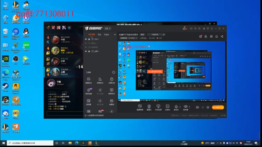The image size is (262, 147).
Task: Open the Steam desktop shortcut
Action: coord(5,88)
